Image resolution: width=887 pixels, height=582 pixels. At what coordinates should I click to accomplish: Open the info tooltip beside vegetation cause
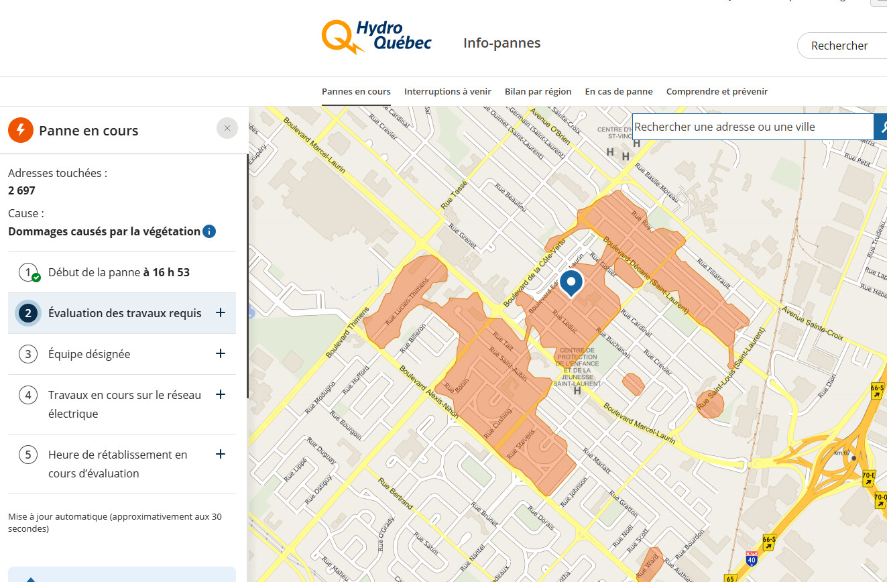point(209,231)
